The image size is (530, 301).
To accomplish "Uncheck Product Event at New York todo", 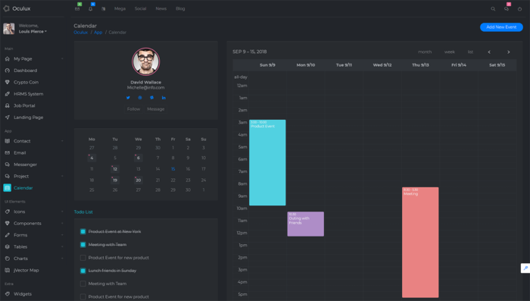I will click(x=83, y=231).
